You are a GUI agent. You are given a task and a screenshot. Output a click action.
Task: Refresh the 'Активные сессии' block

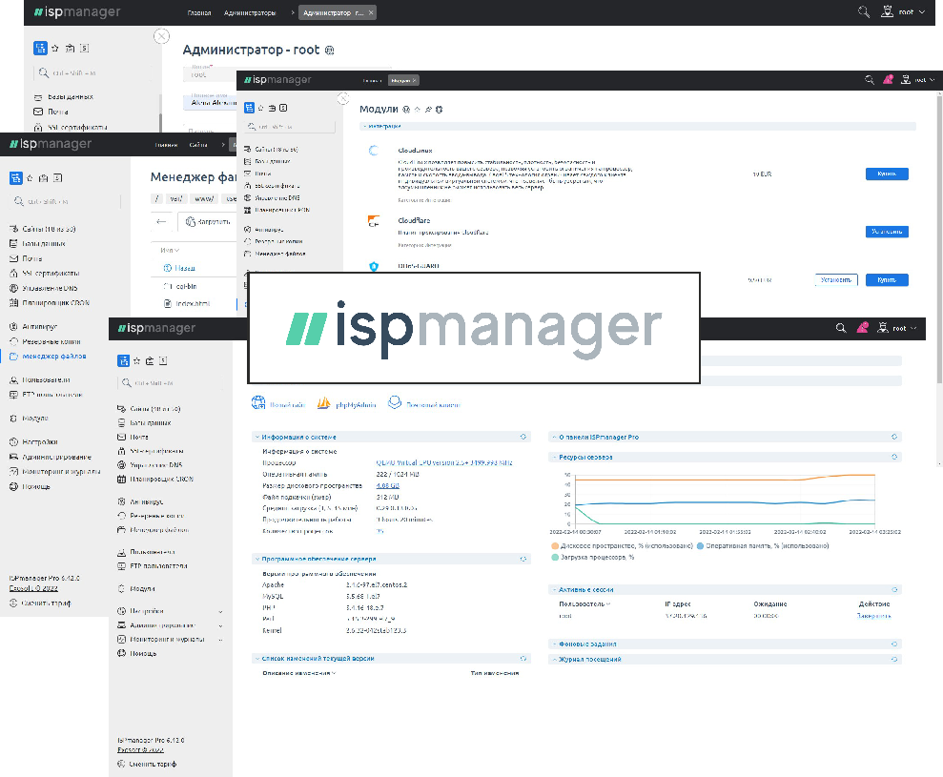(894, 589)
